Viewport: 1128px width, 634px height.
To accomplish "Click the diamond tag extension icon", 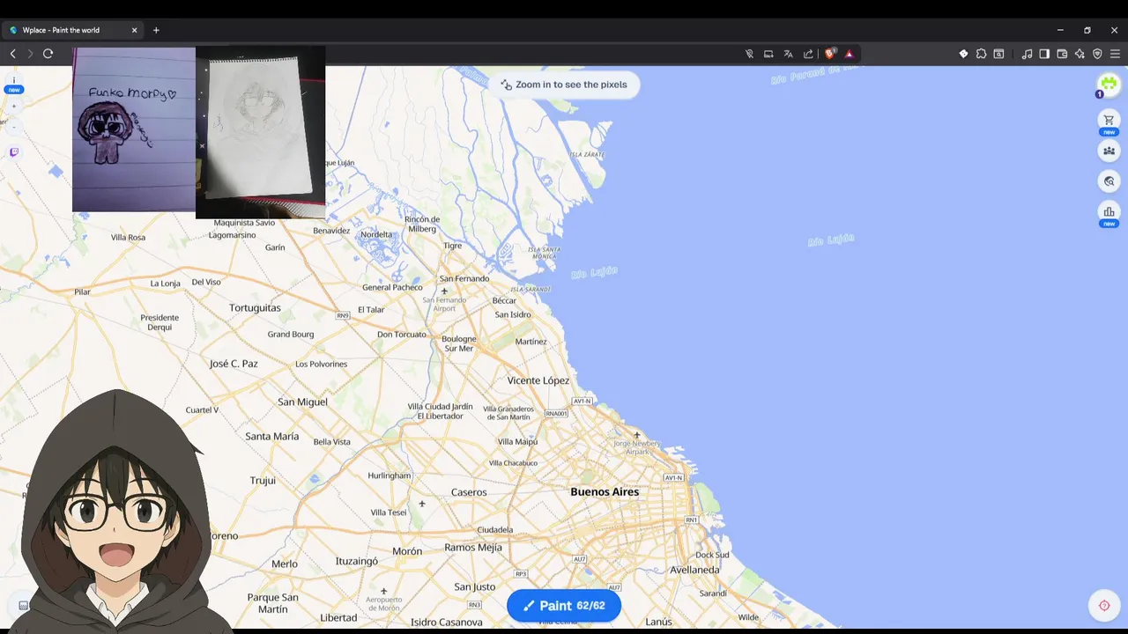I will tap(963, 54).
